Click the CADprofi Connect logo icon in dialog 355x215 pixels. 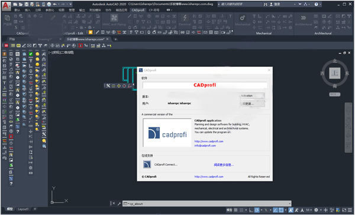coord(147,164)
